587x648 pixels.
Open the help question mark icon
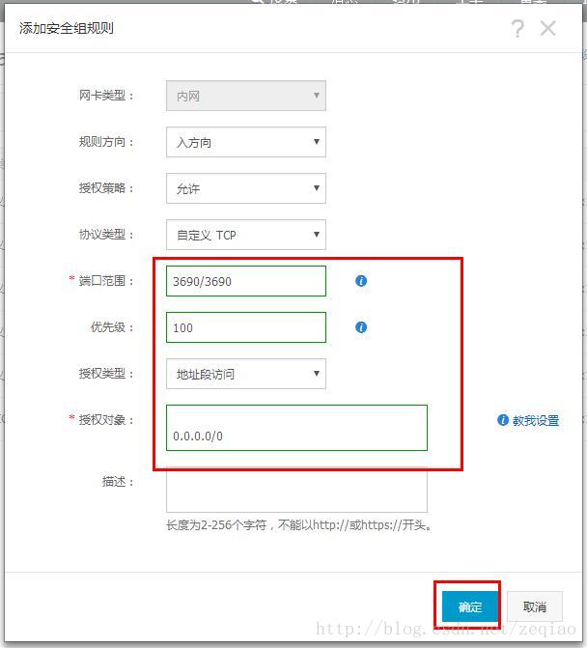click(x=517, y=29)
